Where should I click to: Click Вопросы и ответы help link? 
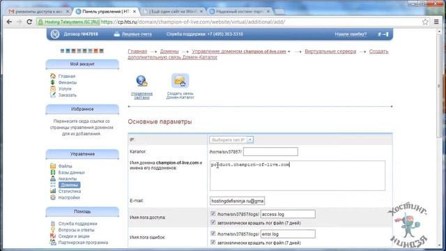tap(76, 229)
